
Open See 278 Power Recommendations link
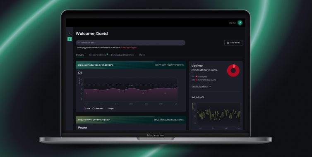click(x=168, y=120)
